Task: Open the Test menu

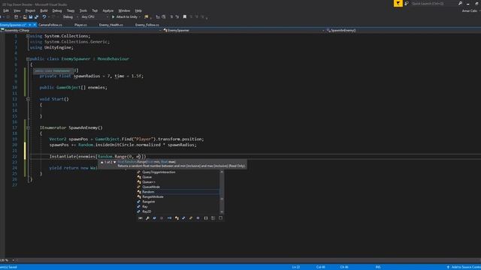Action: [95, 10]
